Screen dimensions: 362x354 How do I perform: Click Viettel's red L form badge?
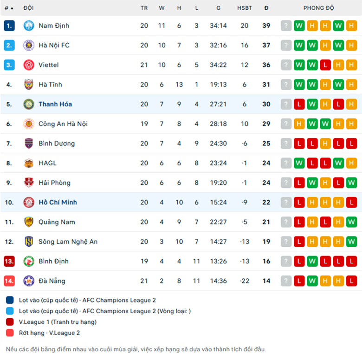325,65
